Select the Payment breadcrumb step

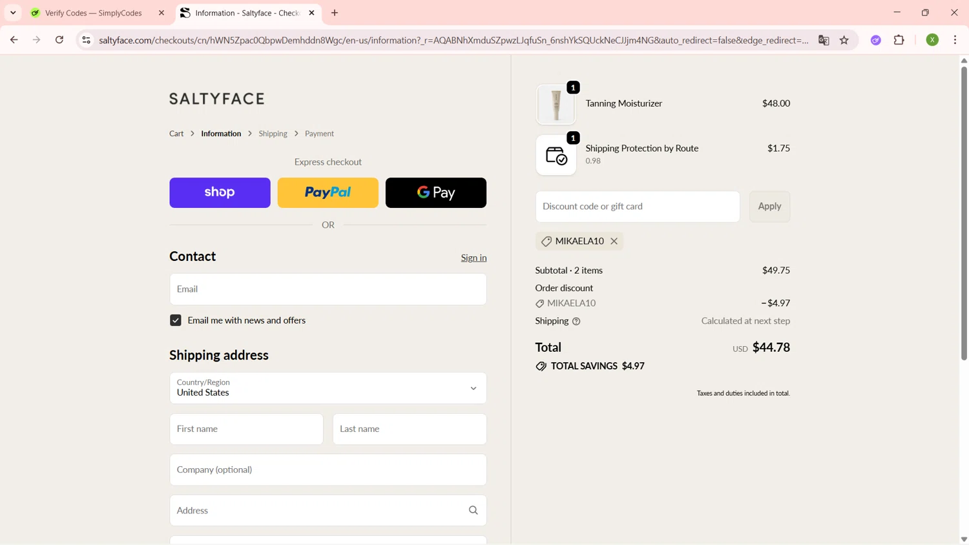[319, 134]
